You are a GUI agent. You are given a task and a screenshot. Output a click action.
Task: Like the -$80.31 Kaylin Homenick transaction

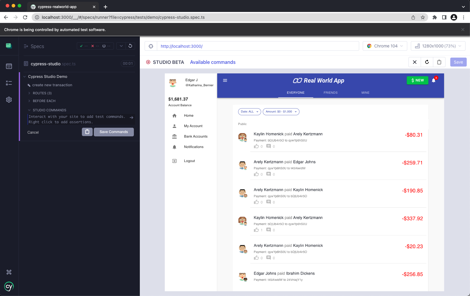tap(256, 146)
